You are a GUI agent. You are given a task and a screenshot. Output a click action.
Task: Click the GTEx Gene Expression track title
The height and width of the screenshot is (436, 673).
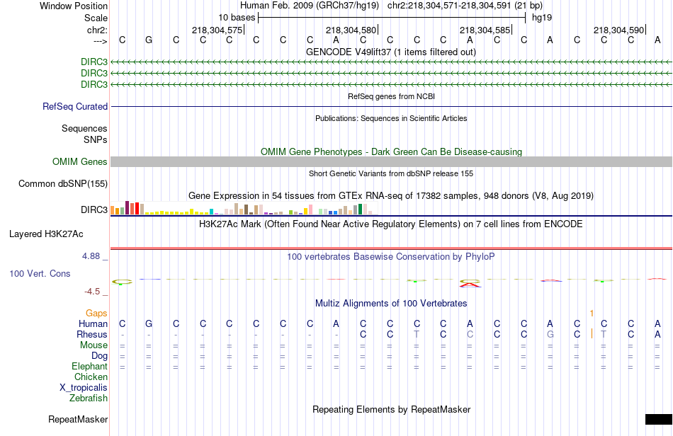pyautogui.click(x=391, y=196)
